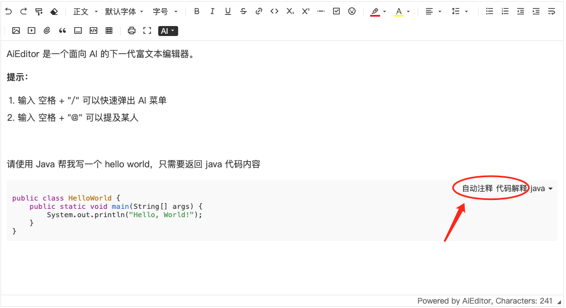Image resolution: width=566 pixels, height=308 pixels.
Task: Insert a horizontal rule divider
Action: tap(321, 12)
